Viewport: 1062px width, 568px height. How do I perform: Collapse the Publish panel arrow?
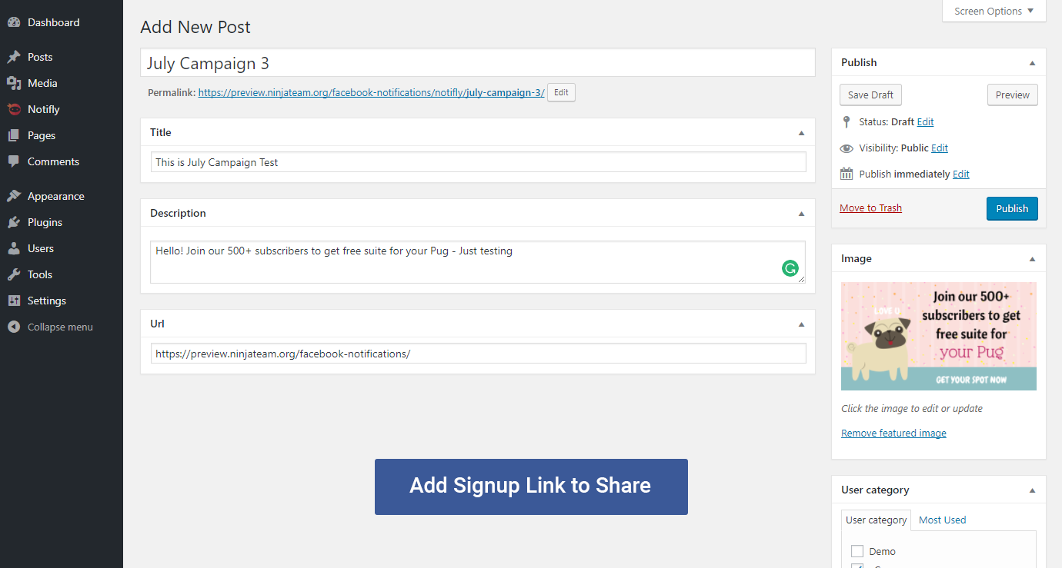pos(1032,63)
